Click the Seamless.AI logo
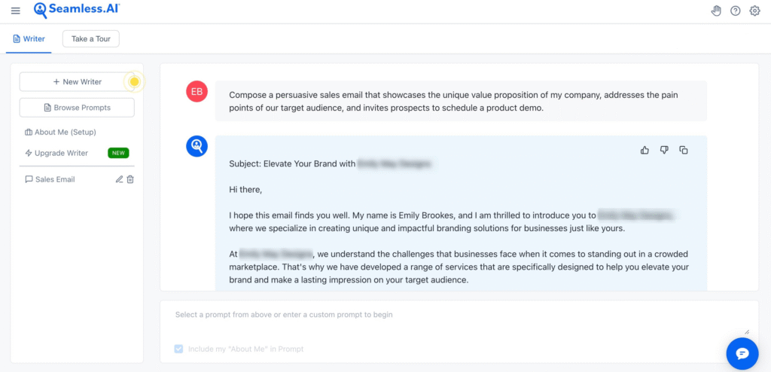Screen dimensions: 771x372 tap(77, 11)
